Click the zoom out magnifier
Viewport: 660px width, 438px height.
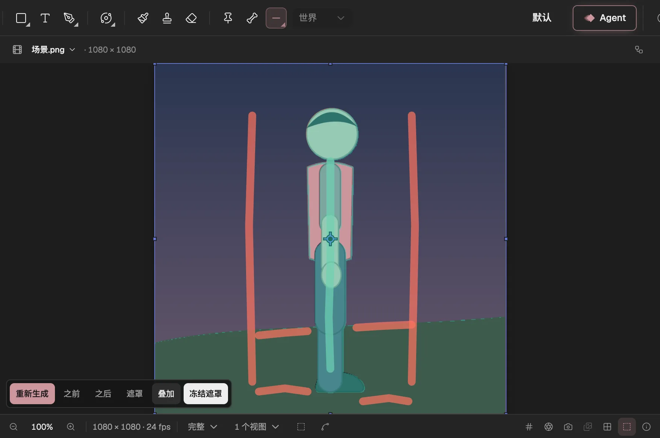(x=14, y=427)
